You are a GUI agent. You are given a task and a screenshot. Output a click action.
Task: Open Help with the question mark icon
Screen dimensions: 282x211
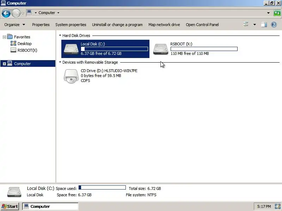click(274, 25)
